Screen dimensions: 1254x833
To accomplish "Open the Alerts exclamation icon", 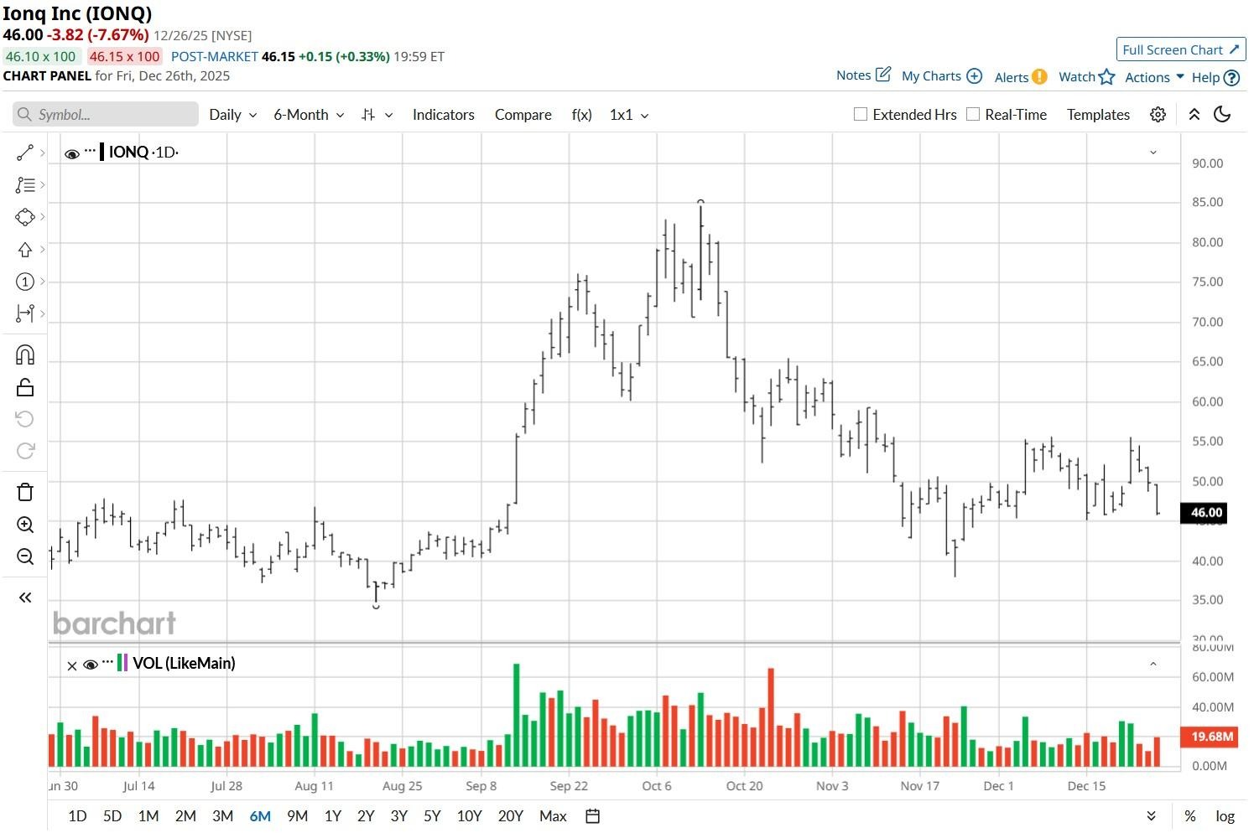I will pyautogui.click(x=1039, y=77).
